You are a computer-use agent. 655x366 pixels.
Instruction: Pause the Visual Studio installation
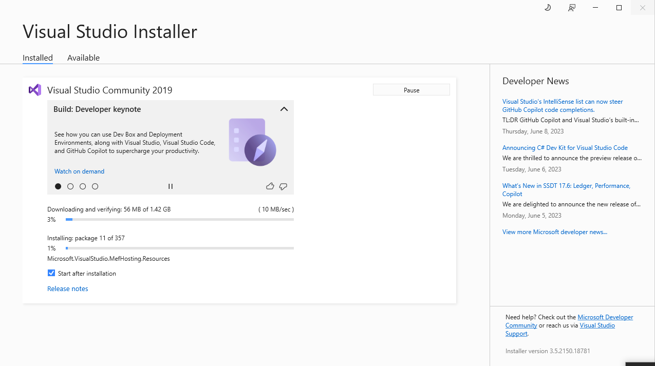[x=411, y=90]
